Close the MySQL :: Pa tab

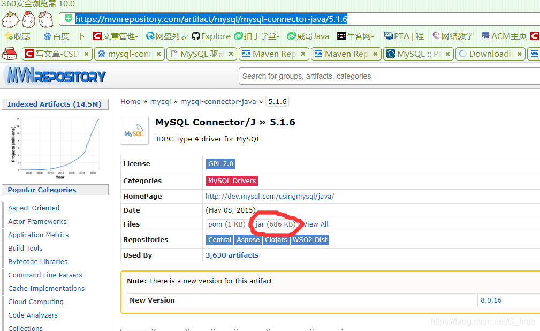tap(448, 54)
